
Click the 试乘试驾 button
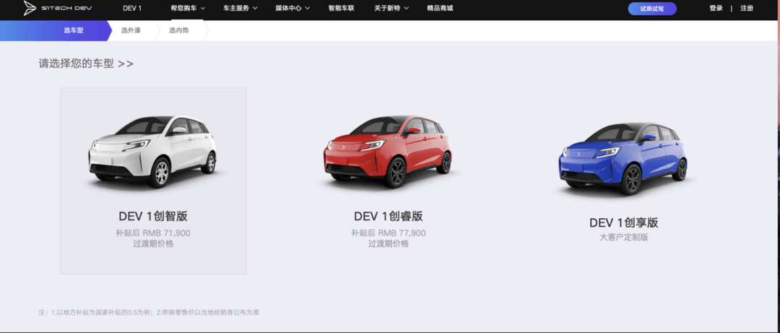click(652, 9)
